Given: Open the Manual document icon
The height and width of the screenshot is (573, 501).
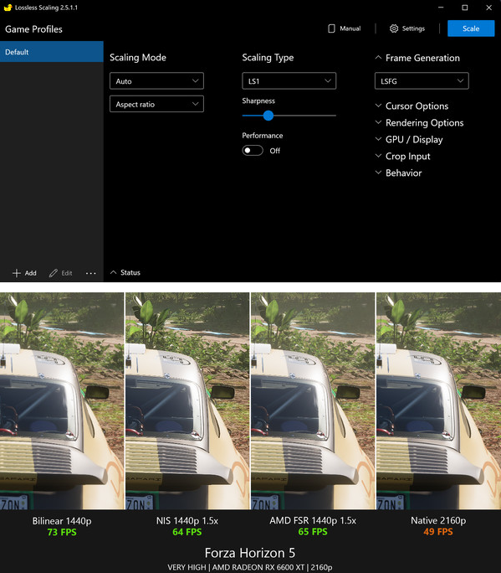Looking at the screenshot, I should click(x=331, y=28).
